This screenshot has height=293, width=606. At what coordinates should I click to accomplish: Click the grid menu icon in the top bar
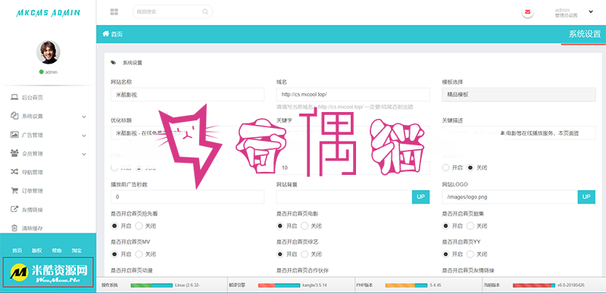coord(114,12)
